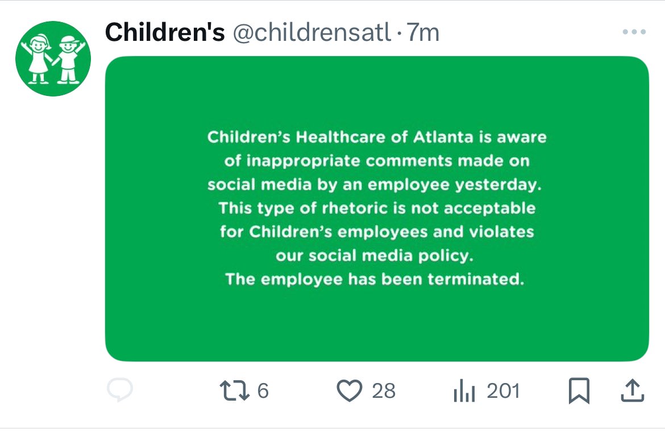This screenshot has height=433, width=665.
Task: Click the Children's display name
Action: 165,32
